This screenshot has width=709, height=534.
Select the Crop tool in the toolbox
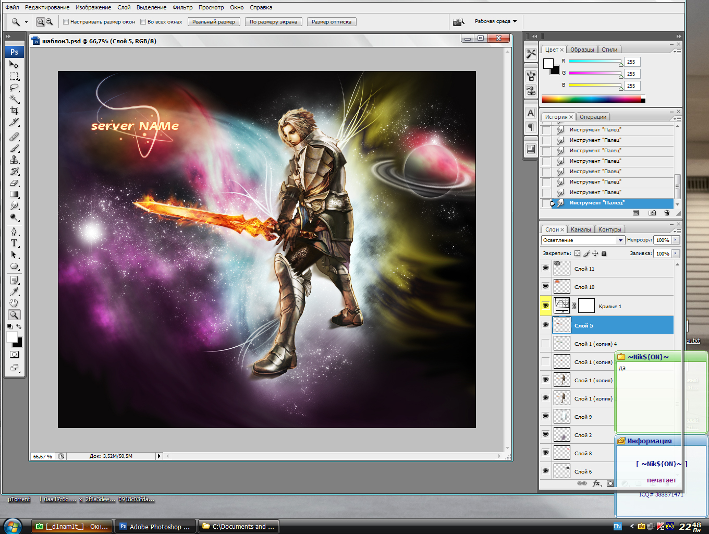[14, 111]
